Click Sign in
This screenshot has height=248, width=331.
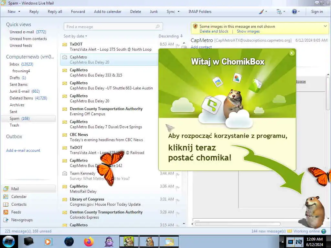317,12
